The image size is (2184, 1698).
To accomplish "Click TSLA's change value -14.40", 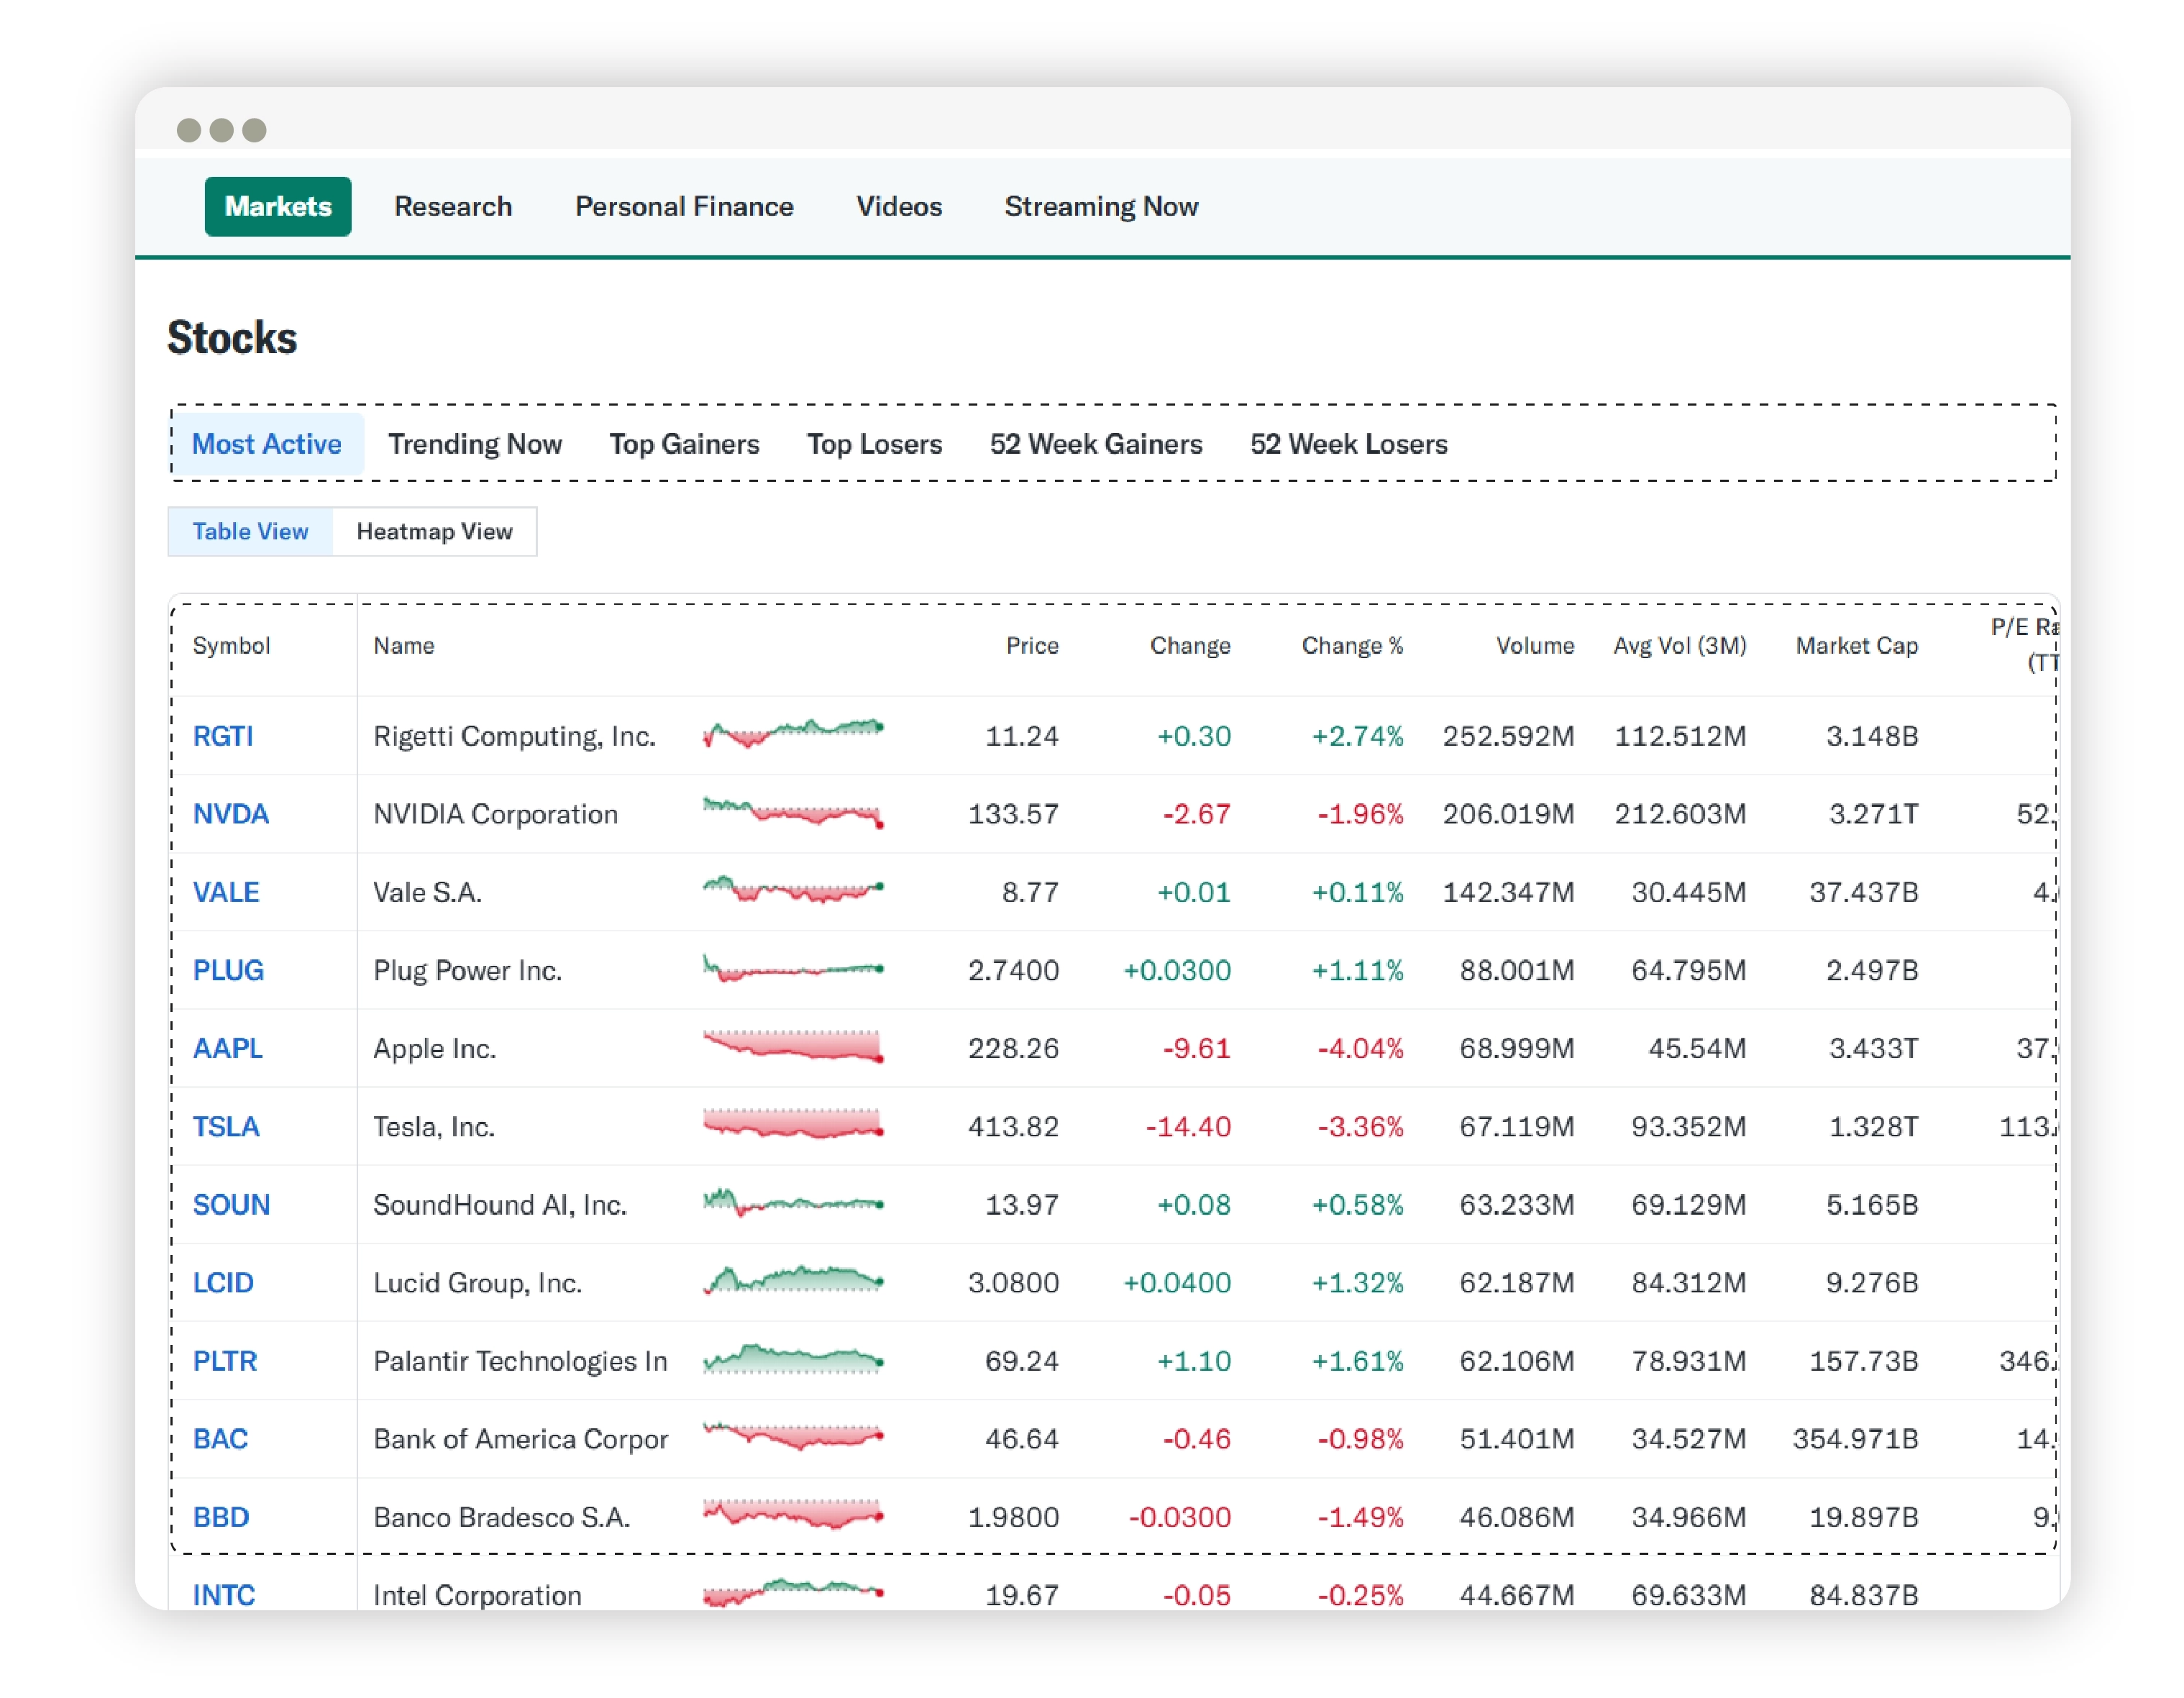I will pos(1188,1126).
